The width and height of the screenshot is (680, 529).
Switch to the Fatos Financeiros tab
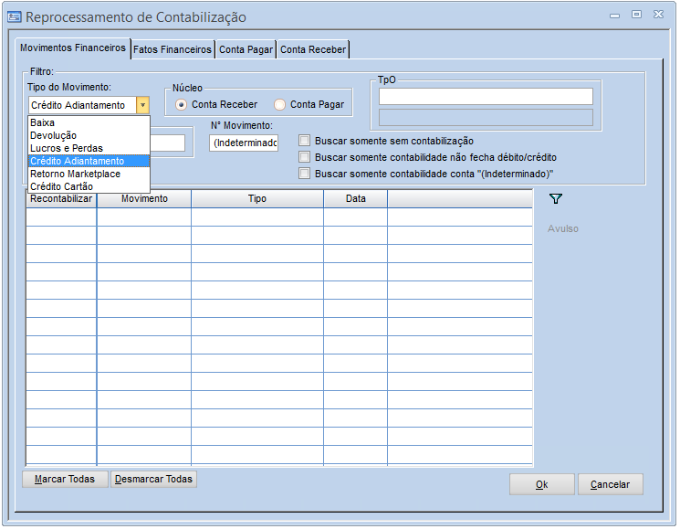click(173, 49)
